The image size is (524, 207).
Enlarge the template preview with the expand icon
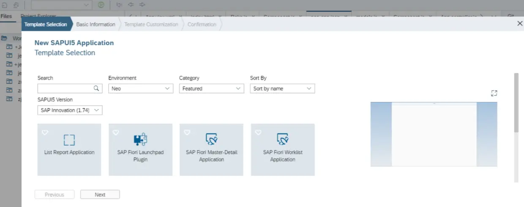(494, 93)
